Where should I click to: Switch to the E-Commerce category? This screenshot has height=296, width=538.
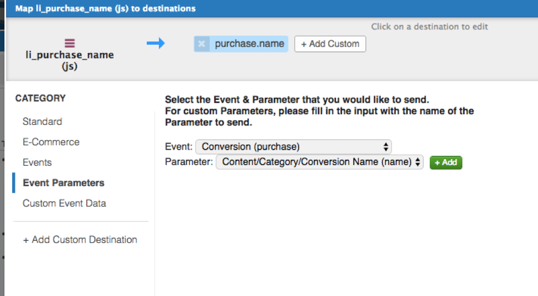[x=51, y=142]
